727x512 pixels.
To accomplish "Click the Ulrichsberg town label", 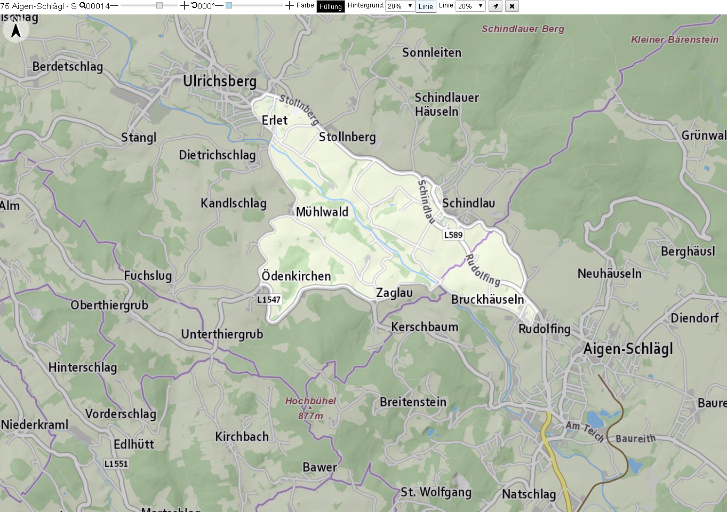I will [220, 81].
